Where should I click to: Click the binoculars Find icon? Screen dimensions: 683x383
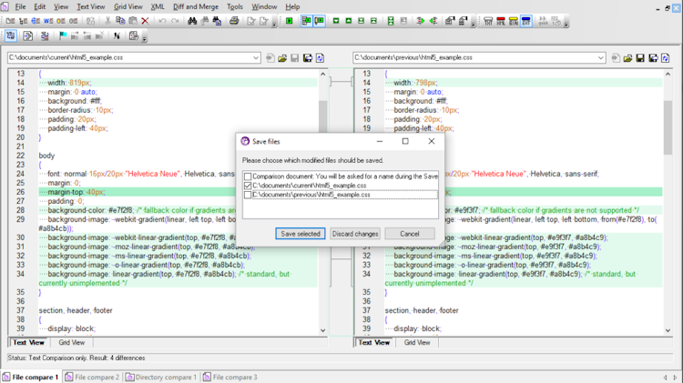tap(192, 21)
